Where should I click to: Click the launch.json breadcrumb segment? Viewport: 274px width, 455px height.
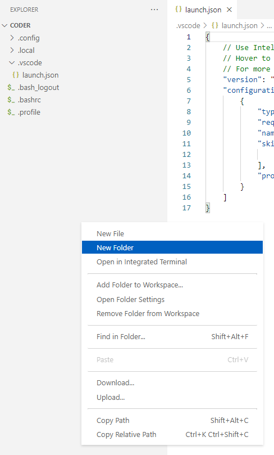239,25
